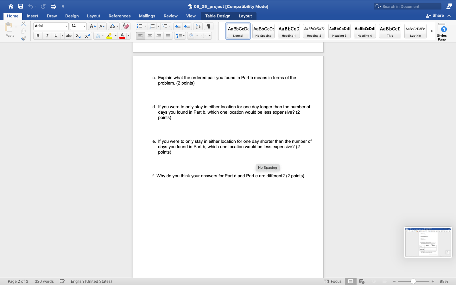Toggle underline formatting
Image resolution: width=456 pixels, height=285 pixels.
coord(56,36)
